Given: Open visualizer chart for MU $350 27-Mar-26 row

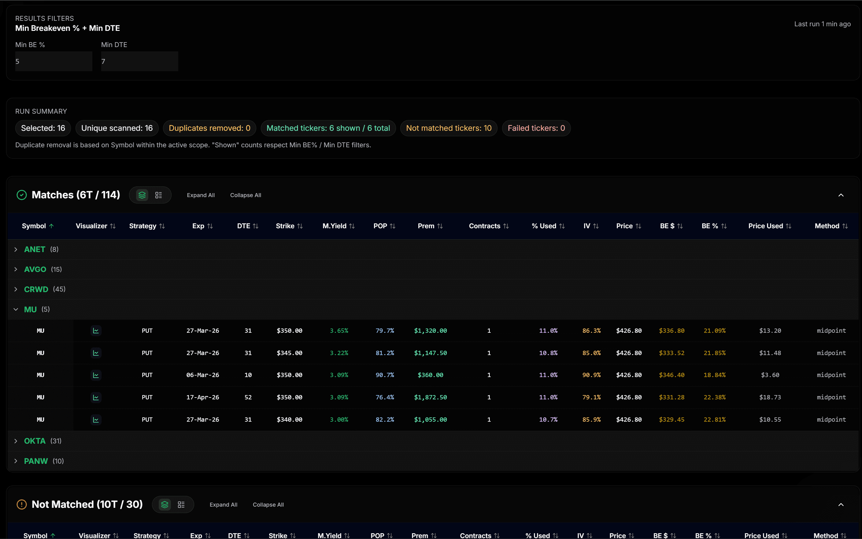Looking at the screenshot, I should [x=96, y=331].
